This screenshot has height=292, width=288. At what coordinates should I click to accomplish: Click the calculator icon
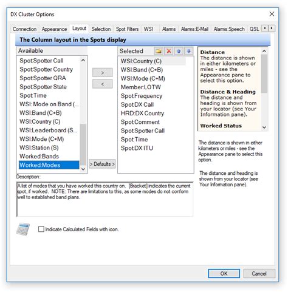[23, 229]
